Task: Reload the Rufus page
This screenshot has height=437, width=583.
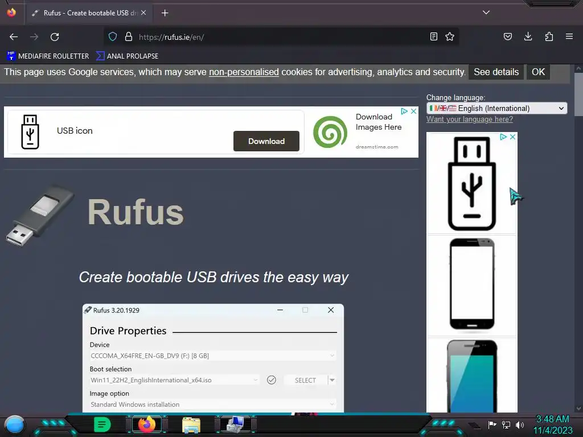Action: [x=55, y=37]
